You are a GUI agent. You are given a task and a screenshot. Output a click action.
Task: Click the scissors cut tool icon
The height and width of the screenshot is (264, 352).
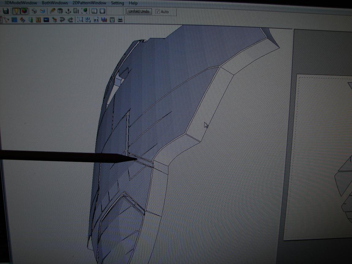tap(6, 20)
